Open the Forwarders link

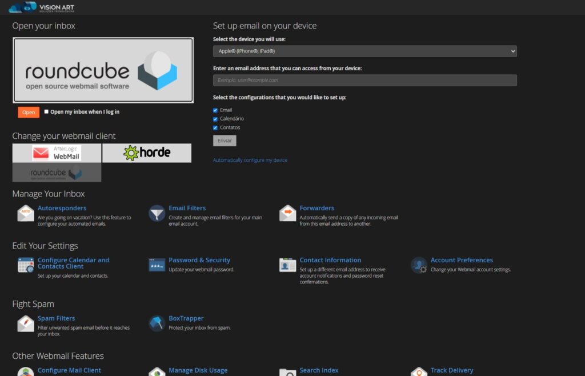click(x=316, y=208)
